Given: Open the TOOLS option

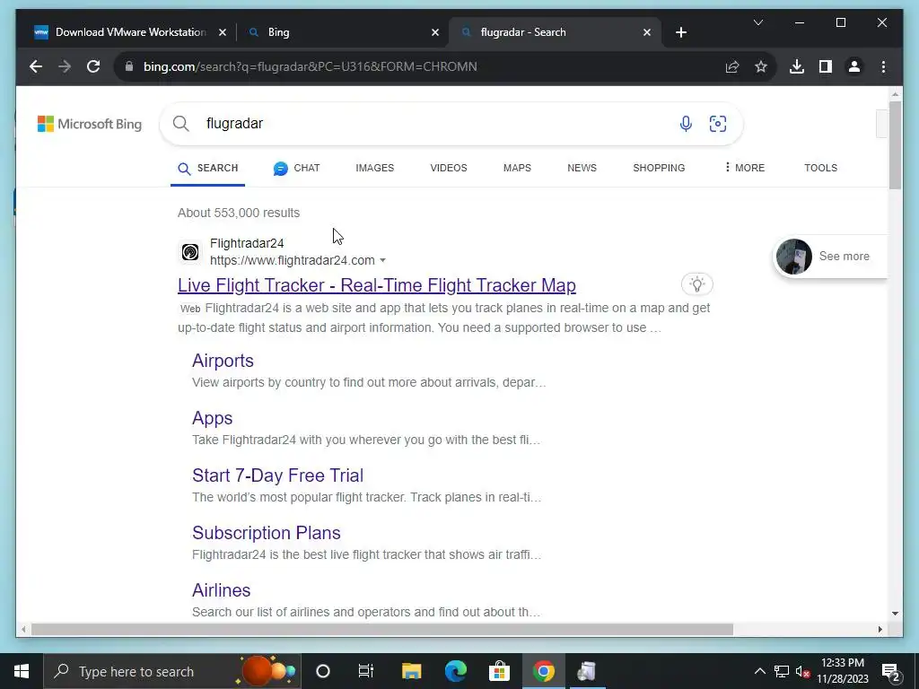Looking at the screenshot, I should coord(820,168).
